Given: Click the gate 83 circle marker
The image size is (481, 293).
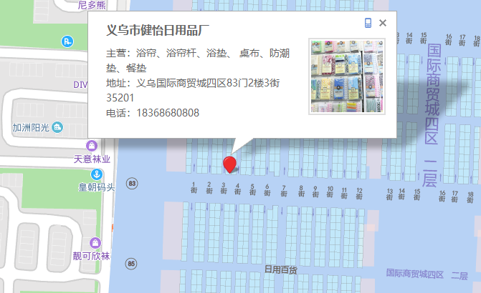Looking at the screenshot, I should (x=131, y=184).
